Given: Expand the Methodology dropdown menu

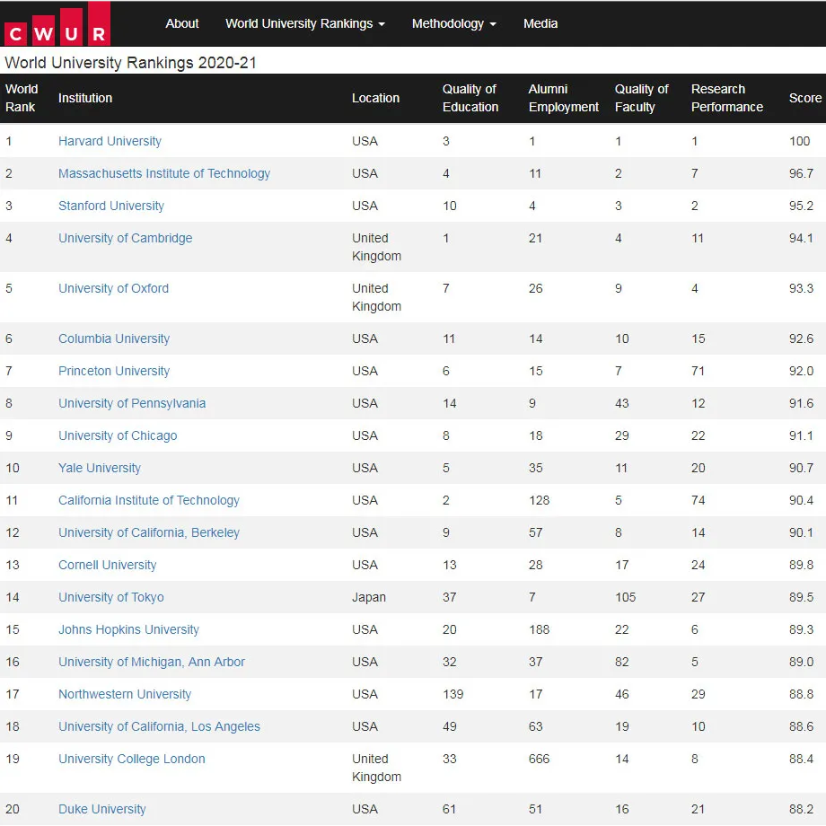Looking at the screenshot, I should pyautogui.click(x=453, y=23).
